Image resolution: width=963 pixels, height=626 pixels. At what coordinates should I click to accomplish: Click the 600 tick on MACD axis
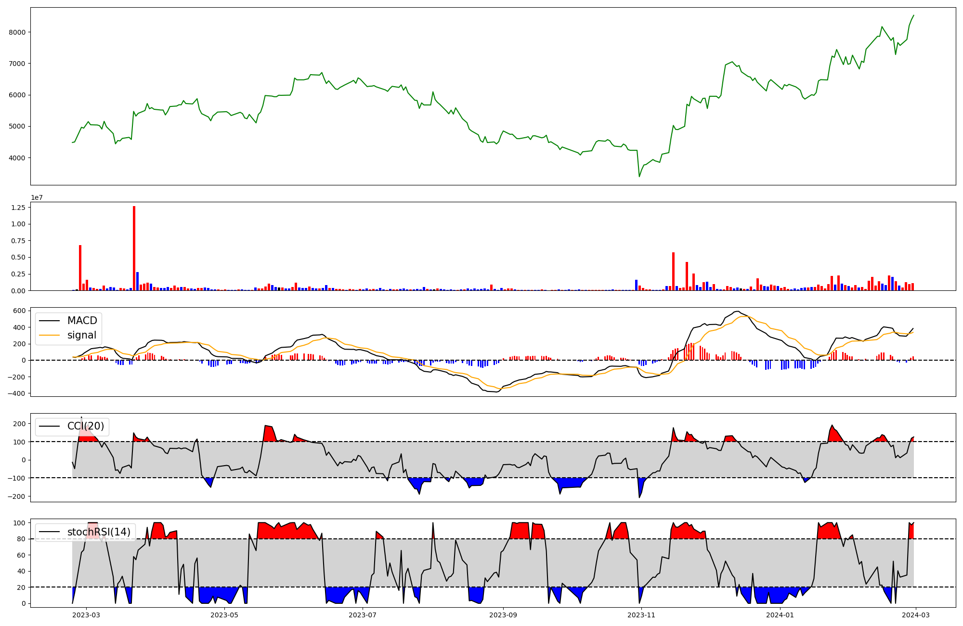pos(19,311)
